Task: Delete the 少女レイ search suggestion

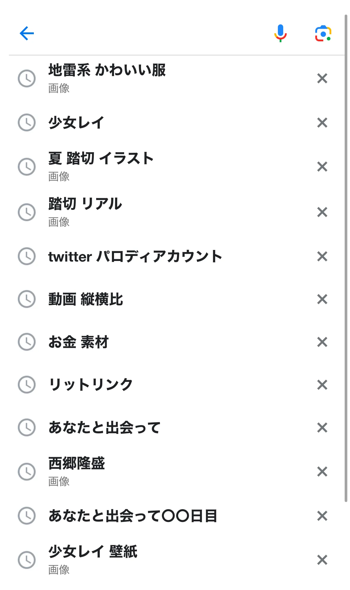Action: (x=322, y=122)
